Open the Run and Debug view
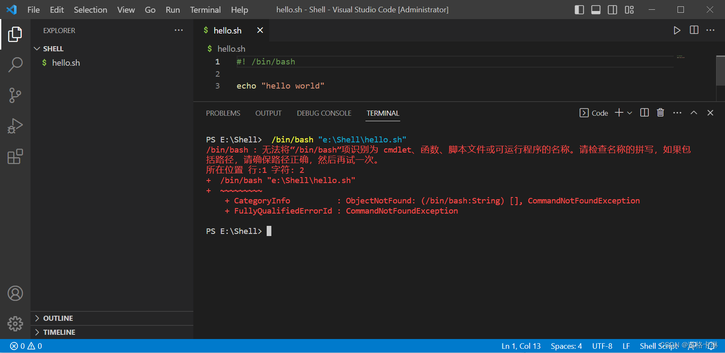Screen dimensions: 725x353 coord(15,126)
